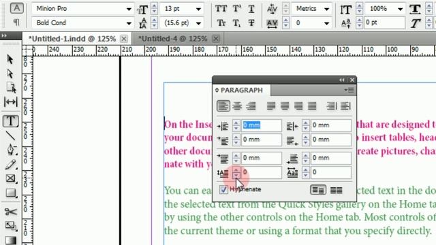
Task: Click the First Line Left Indent field
Action: click(x=262, y=140)
